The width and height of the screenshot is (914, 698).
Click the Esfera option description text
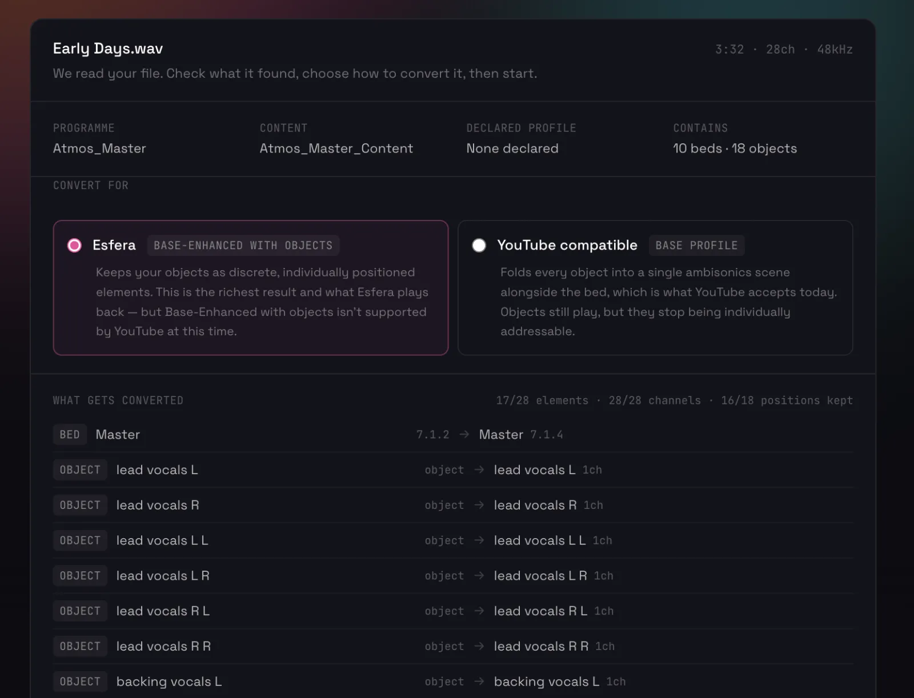coord(262,302)
